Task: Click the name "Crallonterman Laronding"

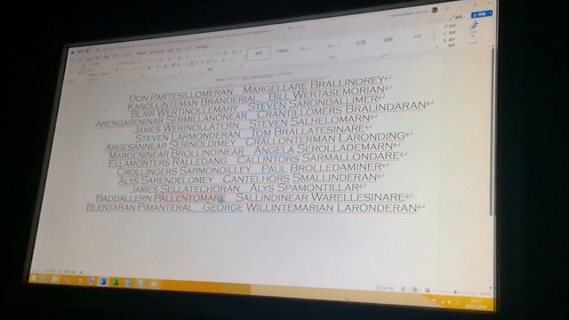Action: tap(325, 139)
